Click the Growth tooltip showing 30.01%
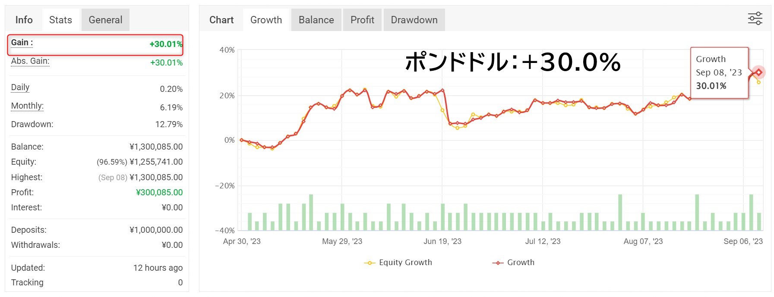 click(x=719, y=73)
